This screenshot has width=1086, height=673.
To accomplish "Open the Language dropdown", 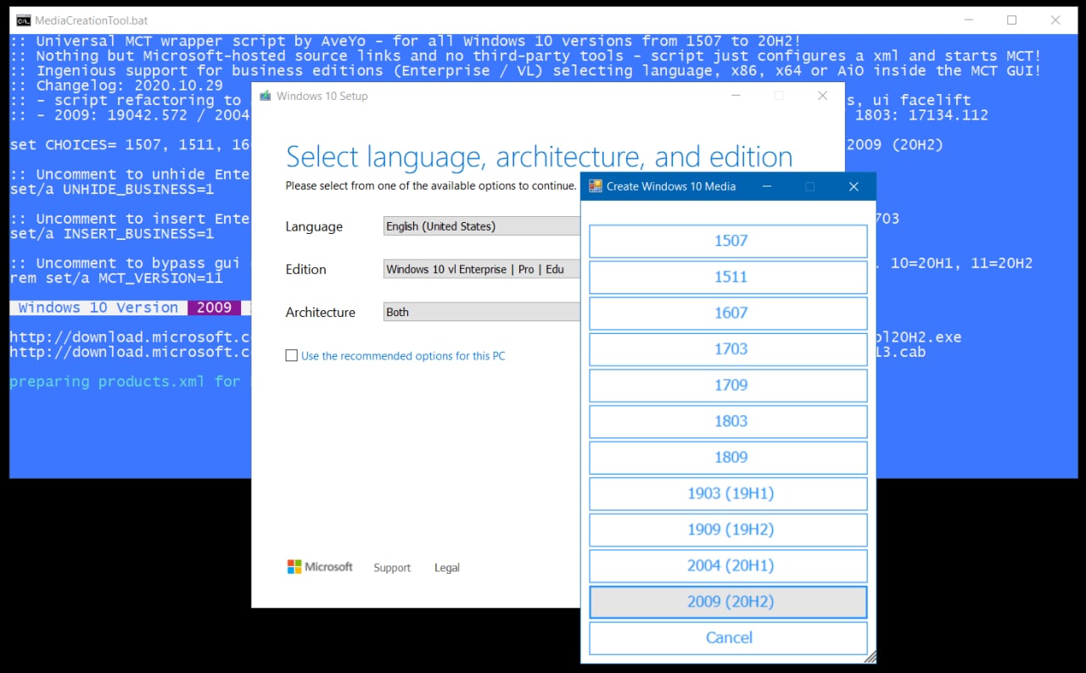I will 482,226.
